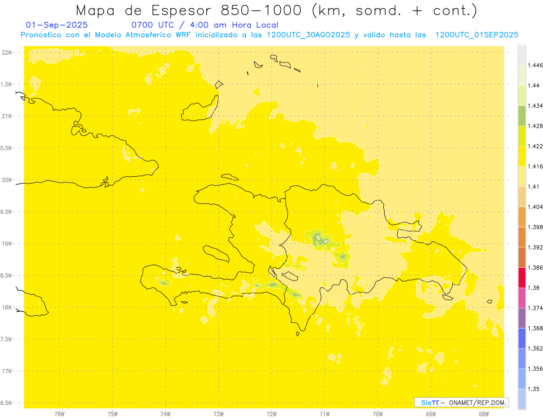The height and width of the screenshot is (420, 543).
Task: Click the pink colorbar segment below 1.38
Action: (x=522, y=298)
